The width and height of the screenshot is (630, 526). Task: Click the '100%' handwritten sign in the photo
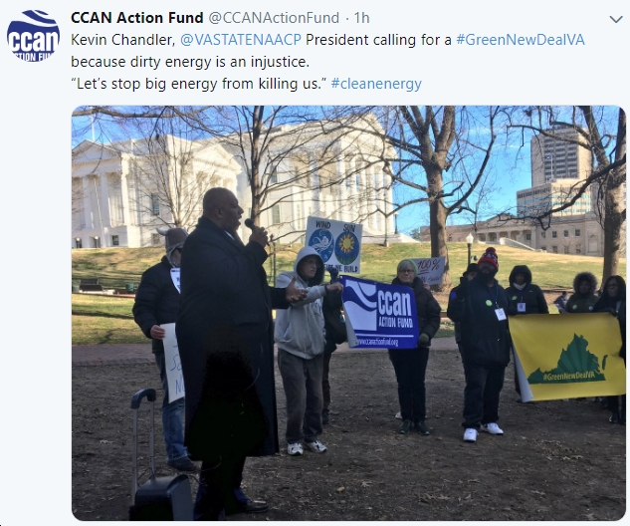point(430,271)
